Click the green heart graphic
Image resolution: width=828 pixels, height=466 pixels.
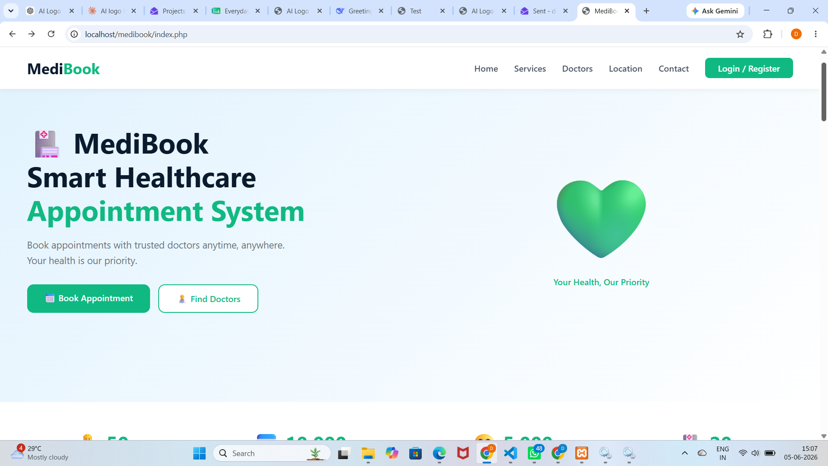[x=601, y=219]
